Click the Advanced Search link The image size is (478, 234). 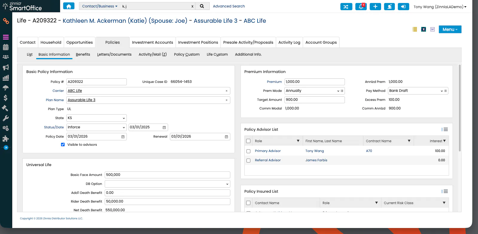point(229,6)
